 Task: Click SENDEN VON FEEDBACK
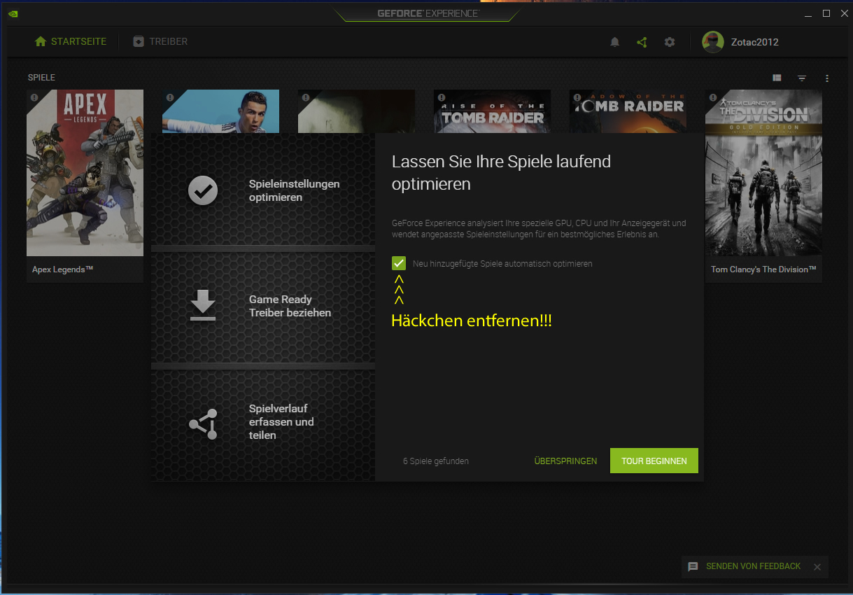[x=753, y=566]
